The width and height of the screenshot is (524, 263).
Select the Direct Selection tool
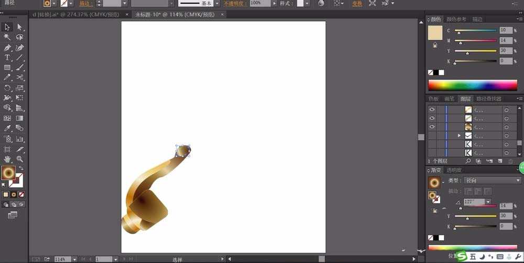(19, 27)
